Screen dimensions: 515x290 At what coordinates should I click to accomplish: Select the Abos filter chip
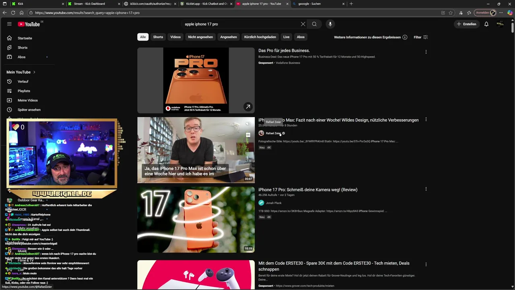point(301,37)
